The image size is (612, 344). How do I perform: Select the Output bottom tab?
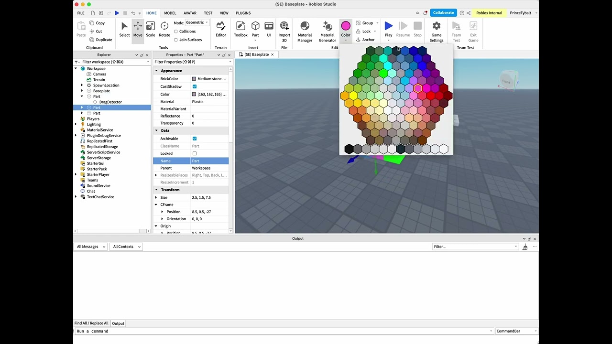[118, 323]
